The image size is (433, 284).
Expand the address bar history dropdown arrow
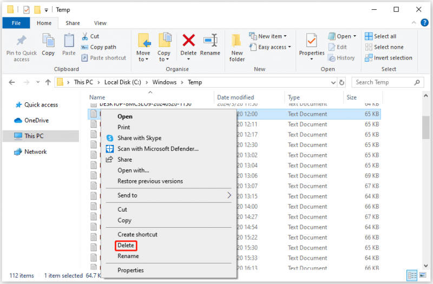[x=333, y=83]
